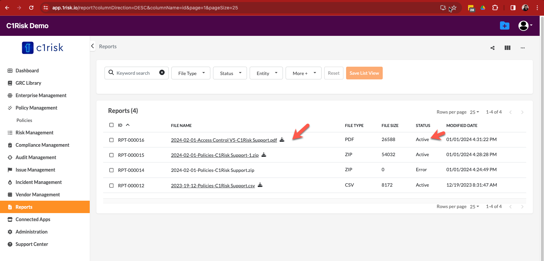Open 2024-02-01-Policies-C1Risk Support-1.zip link
The width and height of the screenshot is (544, 261).
click(215, 155)
